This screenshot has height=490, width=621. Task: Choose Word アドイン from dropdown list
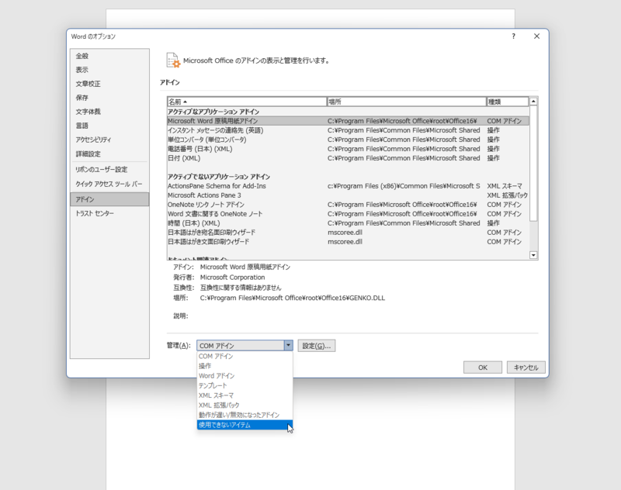tap(245, 376)
